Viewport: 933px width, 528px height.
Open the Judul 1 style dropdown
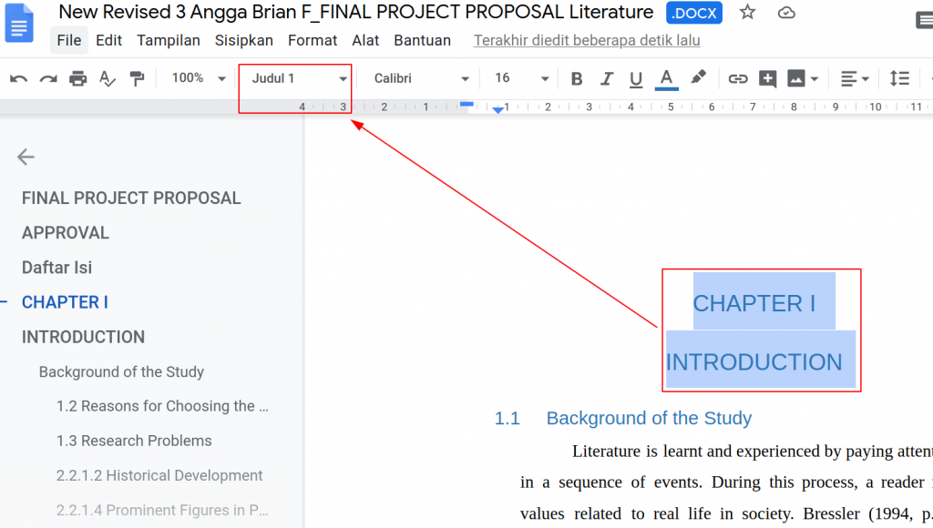[299, 79]
